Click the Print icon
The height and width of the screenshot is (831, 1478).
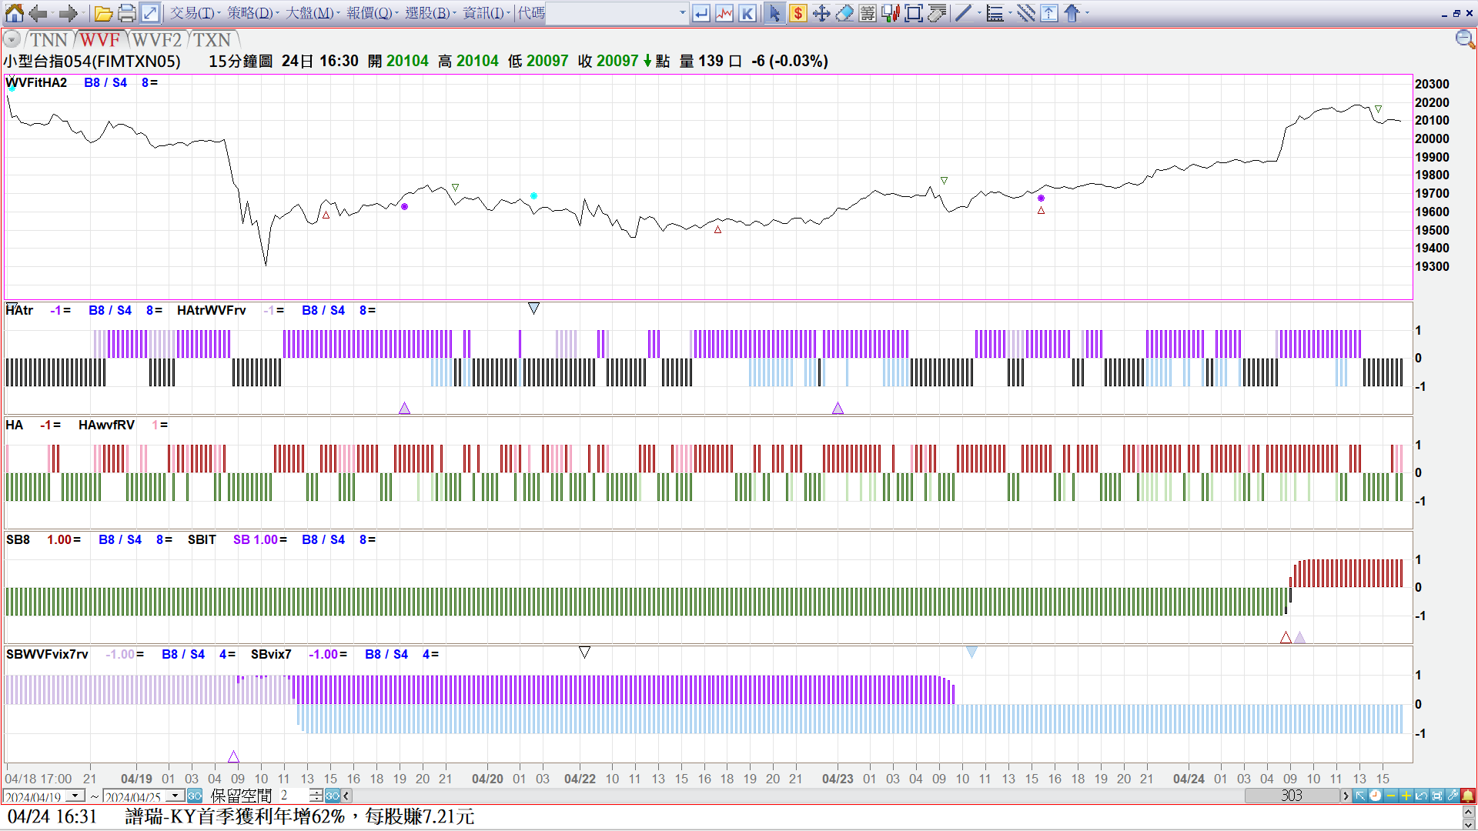127,13
